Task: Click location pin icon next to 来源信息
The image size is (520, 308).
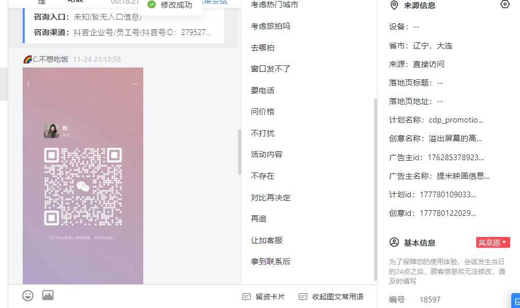Action: 394,5
